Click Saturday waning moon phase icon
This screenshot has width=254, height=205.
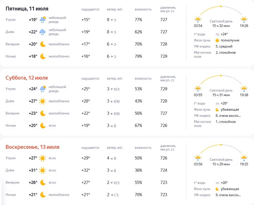click(217, 109)
